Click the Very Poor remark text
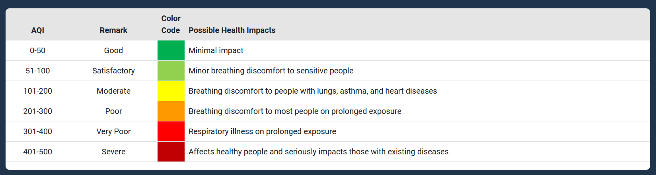 click(x=113, y=131)
